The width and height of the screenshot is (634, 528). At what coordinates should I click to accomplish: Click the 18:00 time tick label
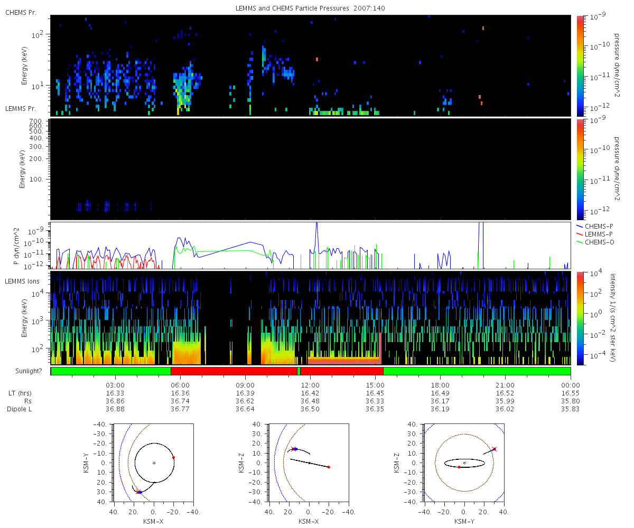pos(440,385)
